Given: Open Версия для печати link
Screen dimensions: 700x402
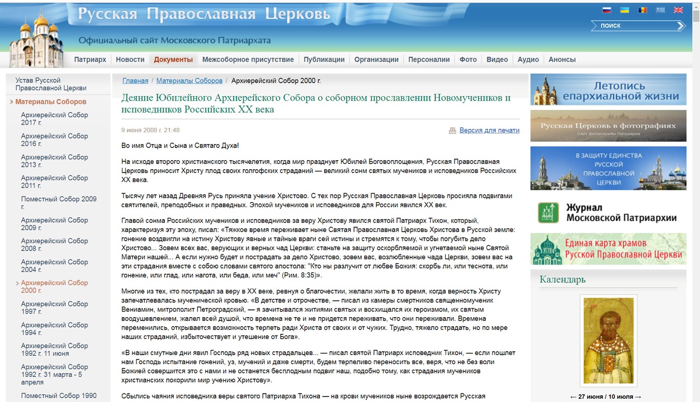Looking at the screenshot, I should pos(489,131).
